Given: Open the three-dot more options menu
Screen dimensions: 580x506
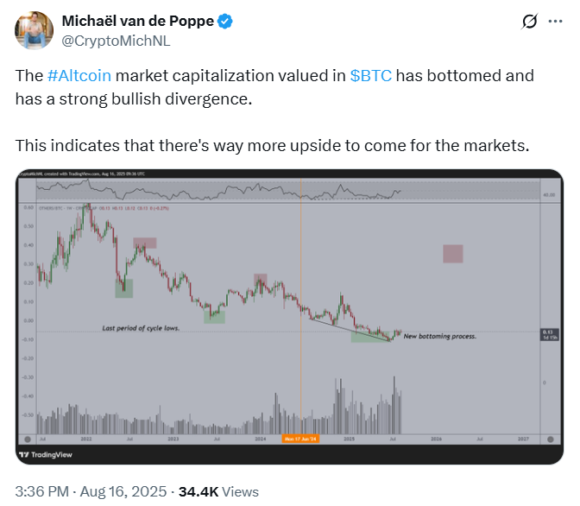Looking at the screenshot, I should pos(555,22).
